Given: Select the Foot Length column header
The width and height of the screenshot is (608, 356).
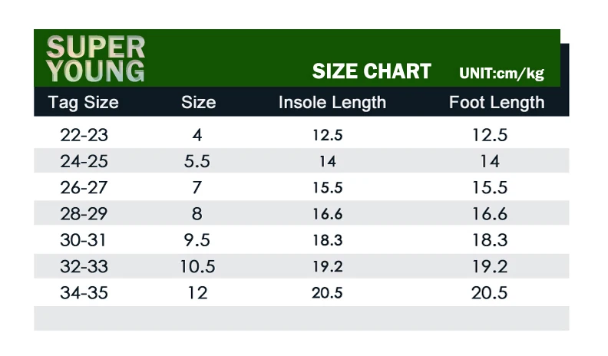Looking at the screenshot, I should coord(497,103).
